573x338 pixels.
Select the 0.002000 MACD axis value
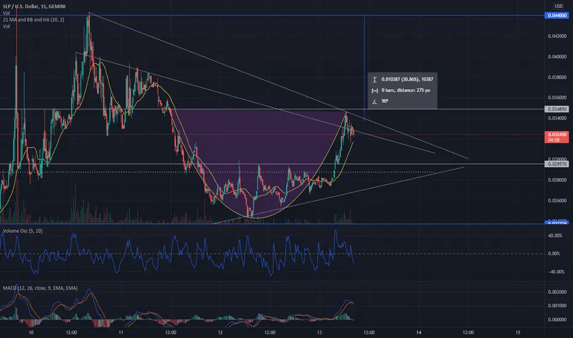[x=557, y=292]
